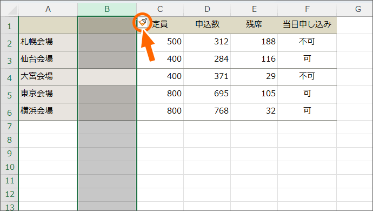Select 定員 800 in 横浜会場 row
373x211 pixels.
pos(160,111)
